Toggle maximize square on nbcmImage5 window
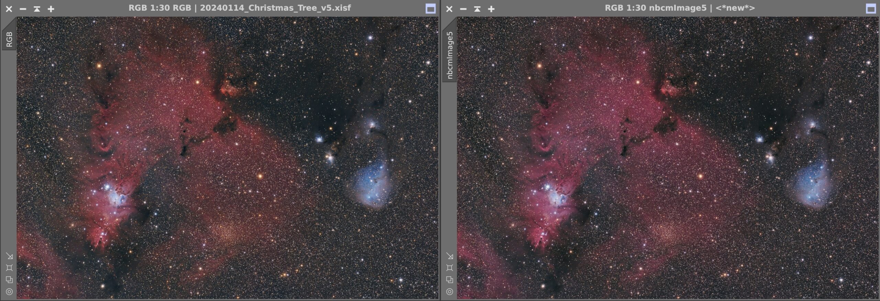This screenshot has width=880, height=301. (x=871, y=9)
